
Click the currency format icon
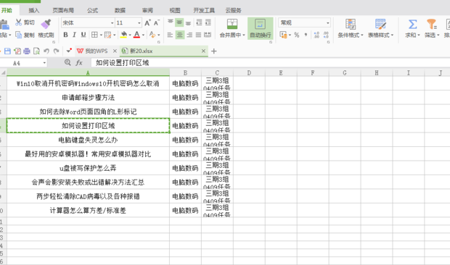(284, 35)
